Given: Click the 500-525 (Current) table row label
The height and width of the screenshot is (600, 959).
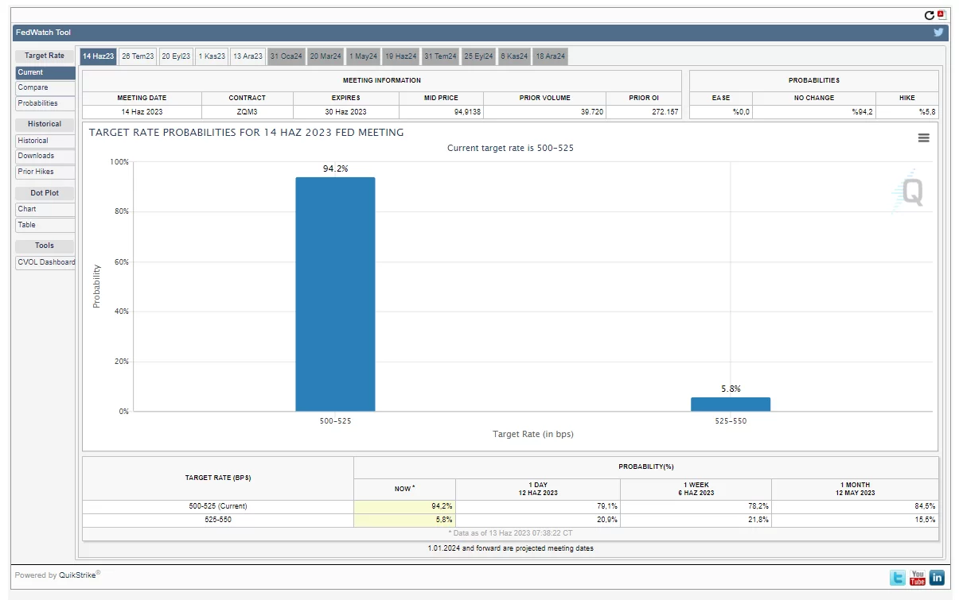Looking at the screenshot, I should tap(218, 506).
